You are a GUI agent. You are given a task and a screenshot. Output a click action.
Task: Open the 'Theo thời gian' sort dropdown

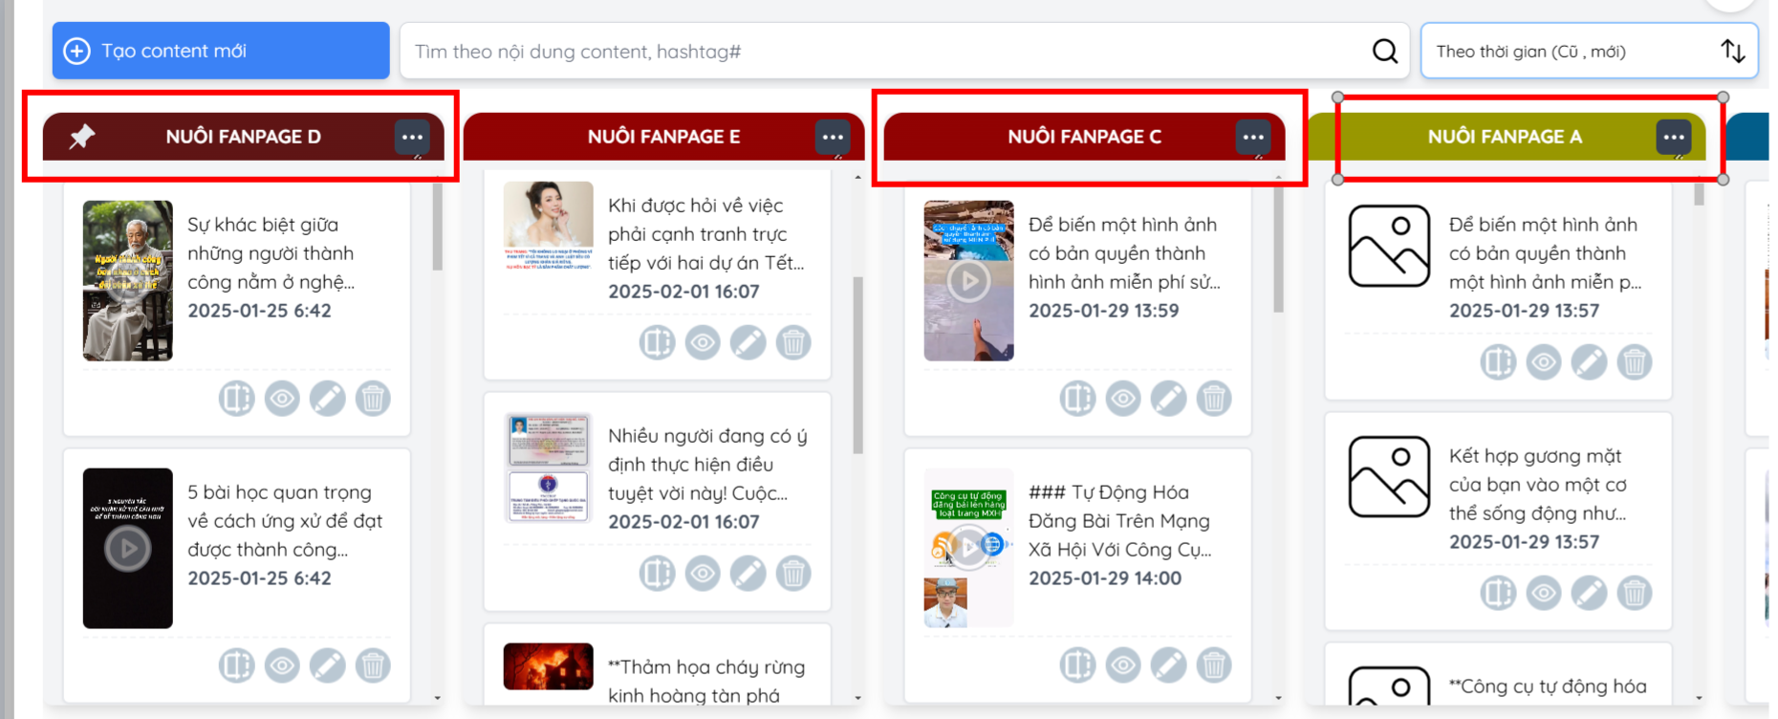click(x=1589, y=51)
